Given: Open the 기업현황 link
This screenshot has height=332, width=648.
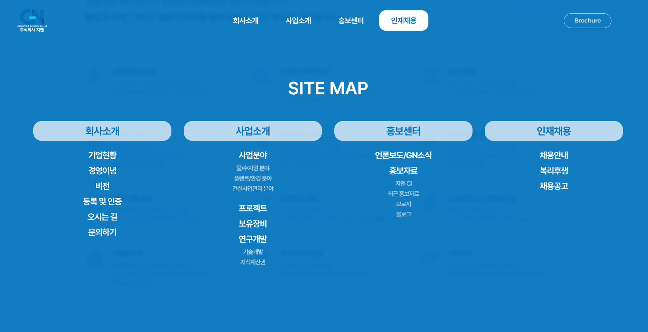Looking at the screenshot, I should pos(102,155).
